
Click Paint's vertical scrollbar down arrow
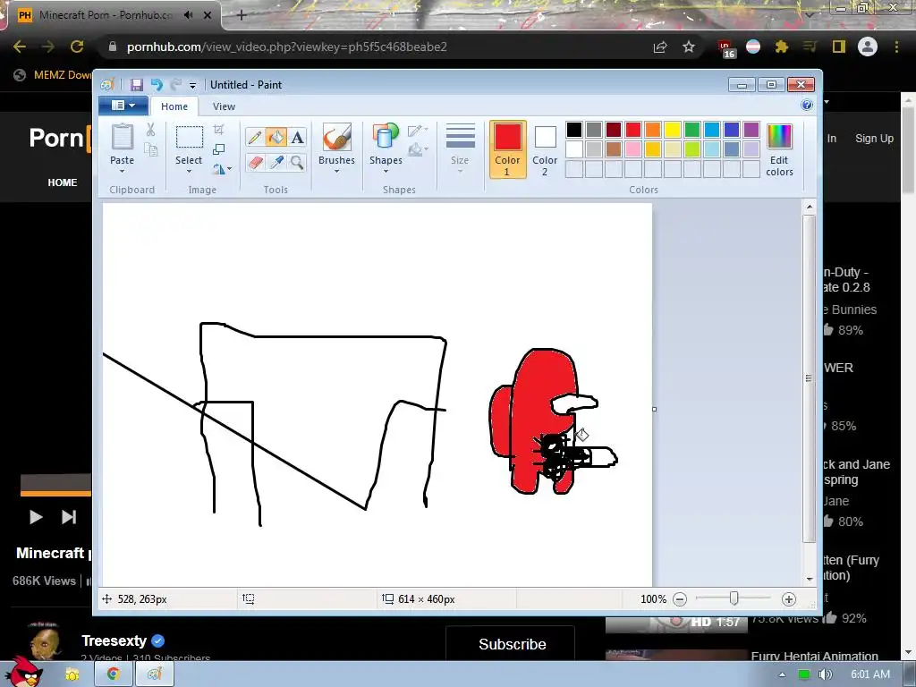pyautogui.click(x=809, y=579)
